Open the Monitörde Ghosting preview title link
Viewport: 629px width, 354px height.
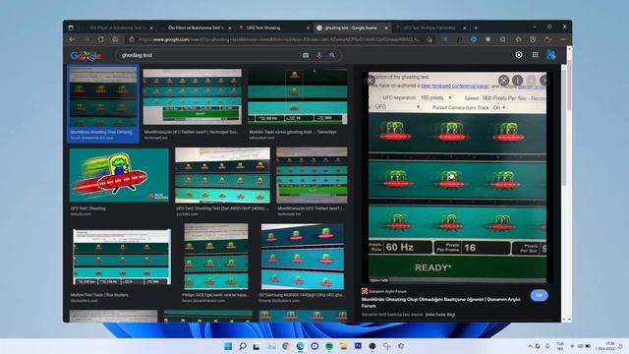[x=440, y=303]
